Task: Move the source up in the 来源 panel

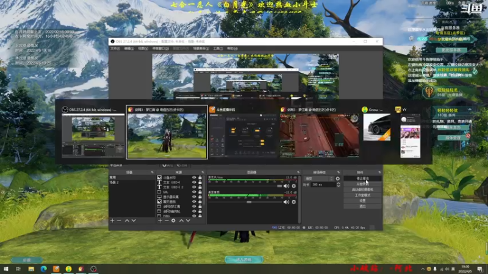Action: click(x=181, y=220)
